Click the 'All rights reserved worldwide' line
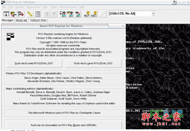 63,45
